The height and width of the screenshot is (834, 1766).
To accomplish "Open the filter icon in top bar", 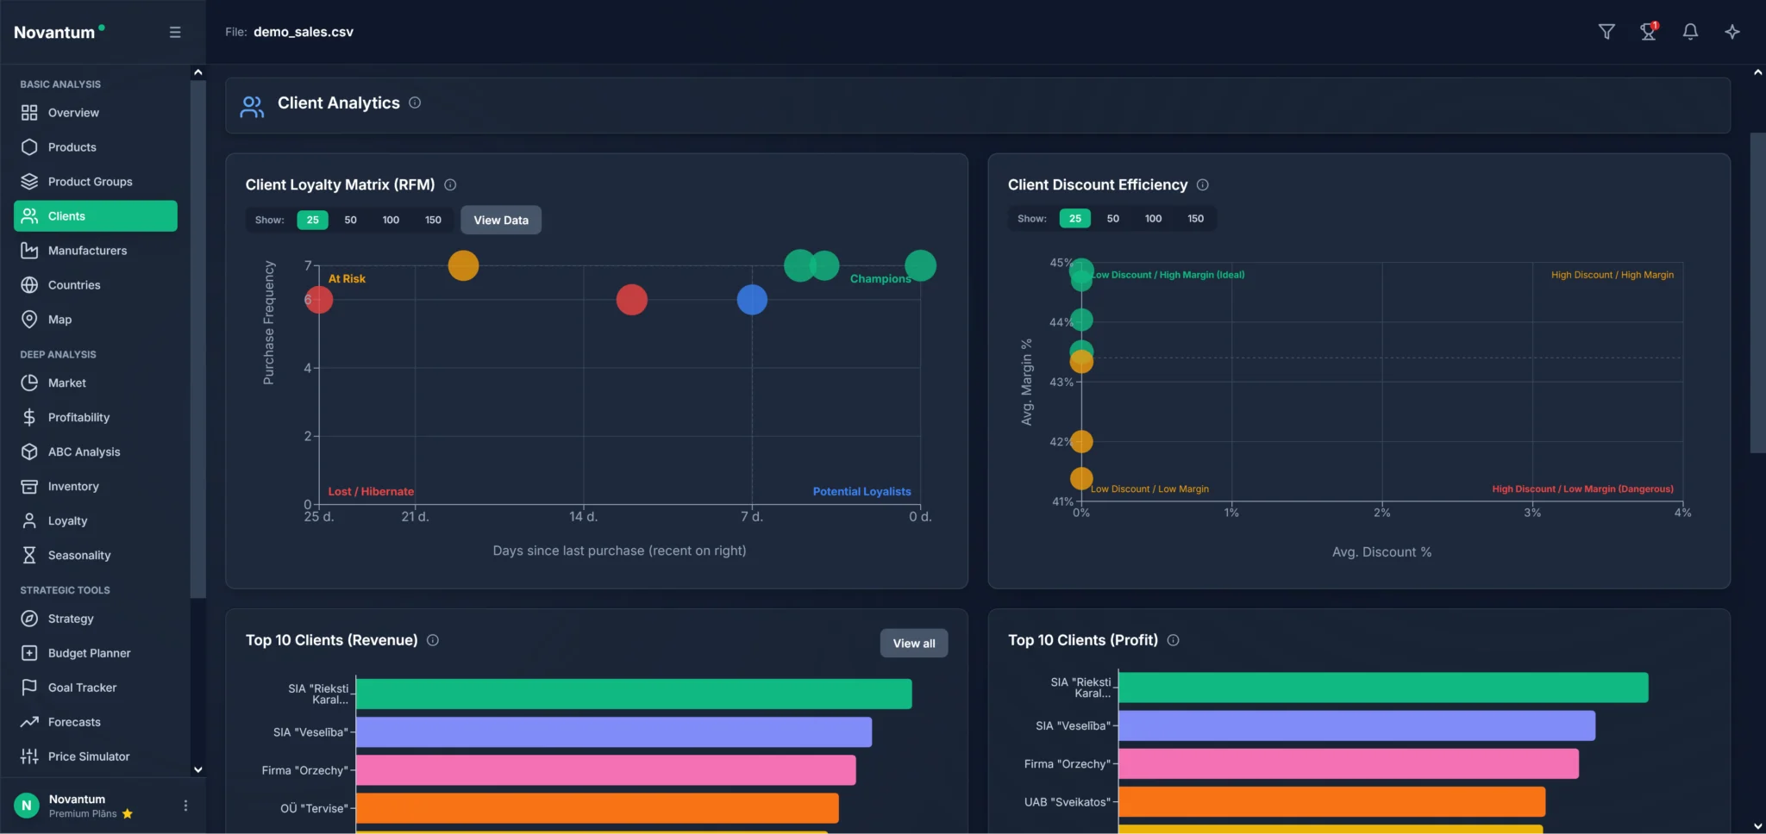I will [x=1606, y=32].
